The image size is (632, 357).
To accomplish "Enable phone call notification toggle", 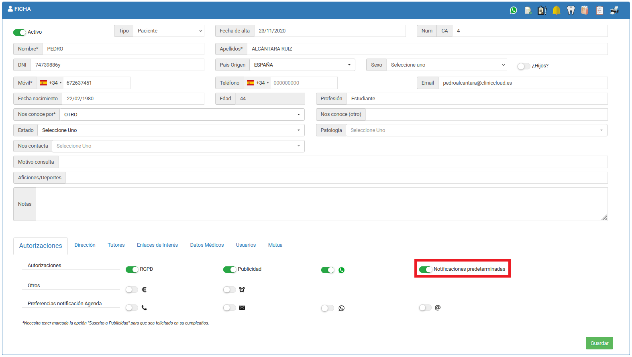I will click(x=132, y=308).
